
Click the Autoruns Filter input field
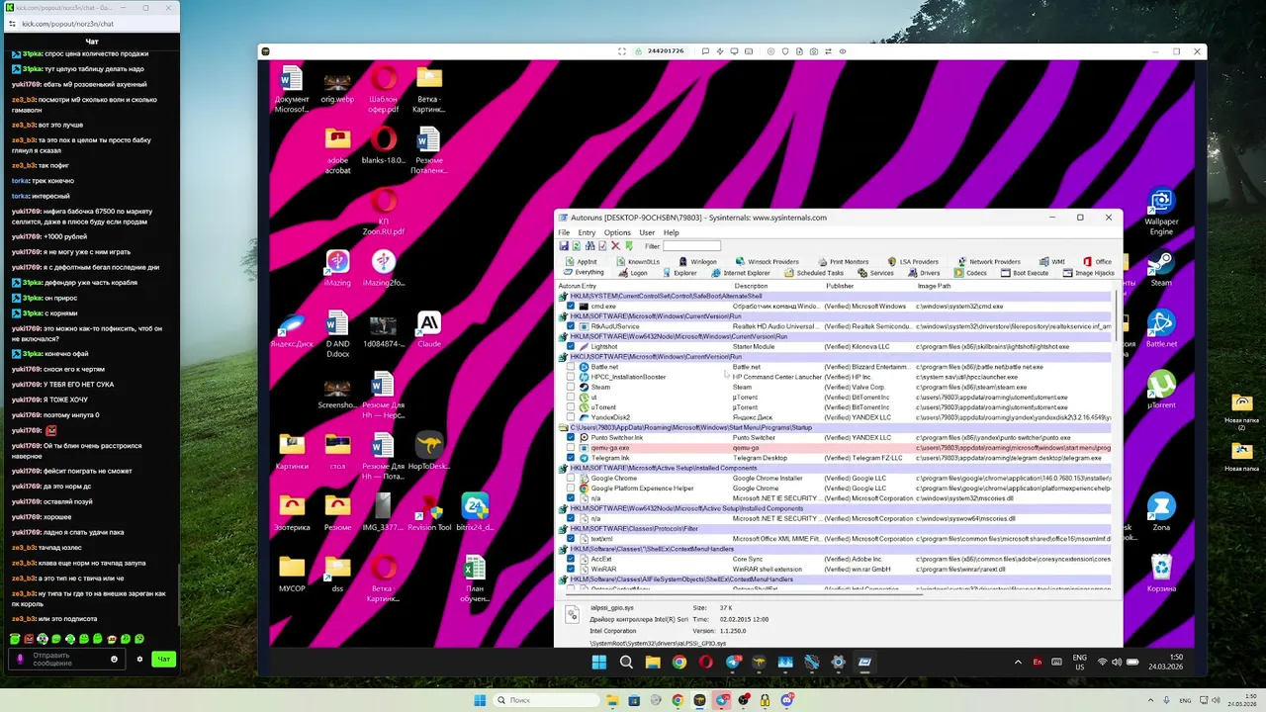pyautogui.click(x=691, y=246)
